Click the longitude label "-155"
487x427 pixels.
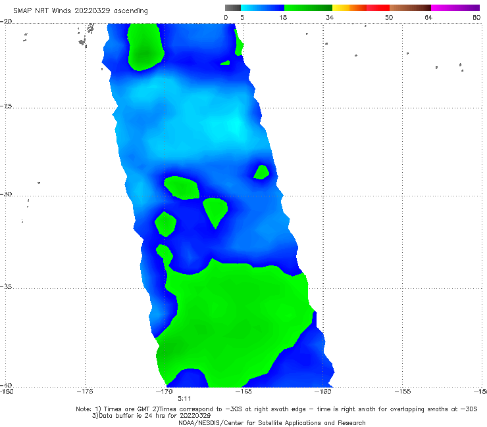(403, 392)
